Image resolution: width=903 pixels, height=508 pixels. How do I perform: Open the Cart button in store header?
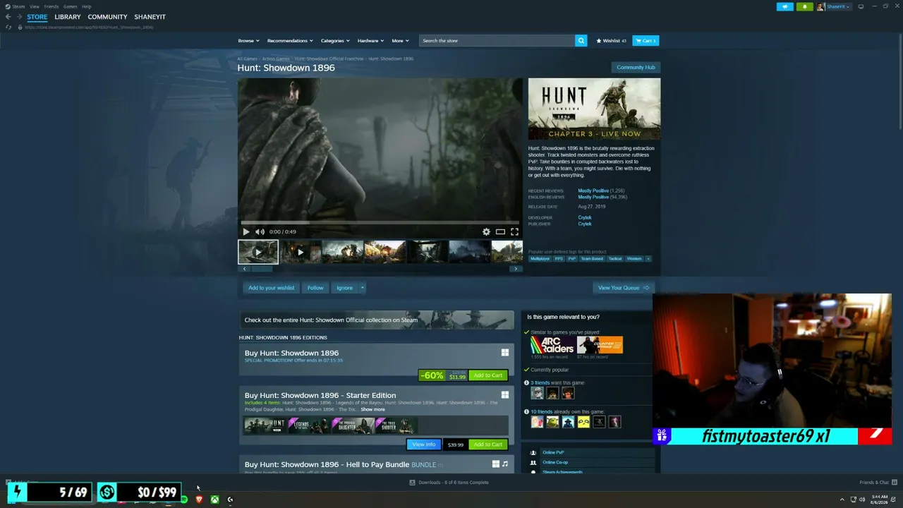click(x=646, y=41)
